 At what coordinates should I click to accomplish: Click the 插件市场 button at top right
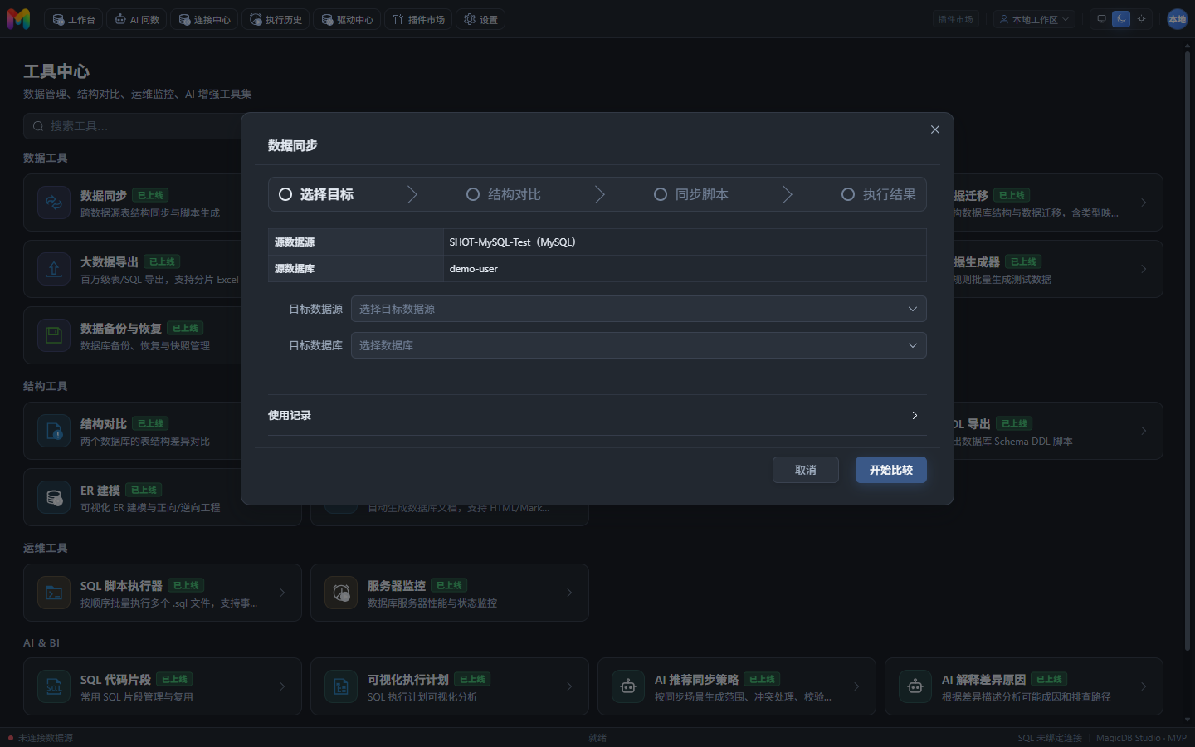955,19
